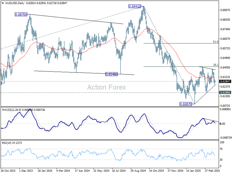Select the 0.60870 bottom price label

point(186,104)
